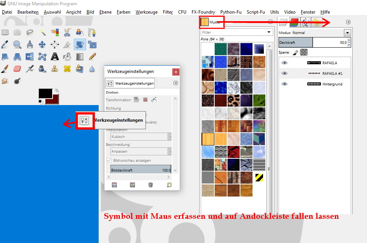
Task: Open the Ebene menu
Action: coord(105,12)
